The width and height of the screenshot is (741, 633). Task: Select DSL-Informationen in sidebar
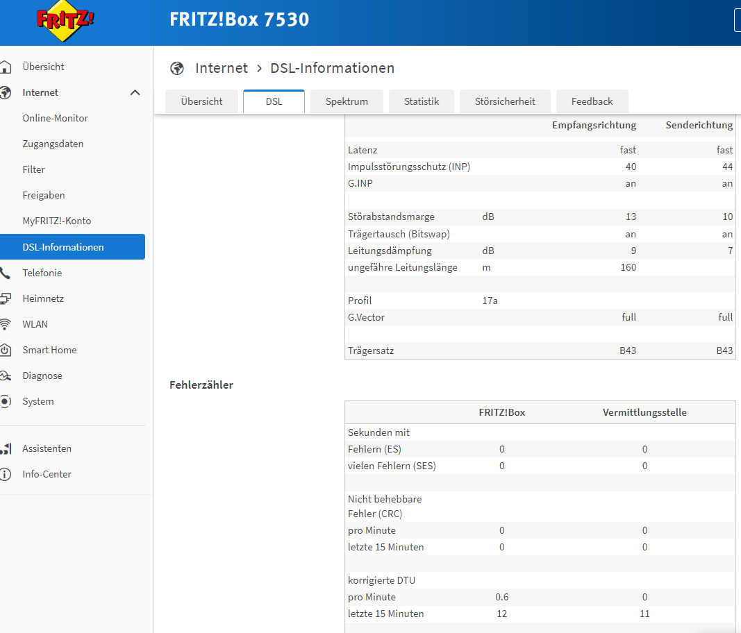tap(72, 246)
